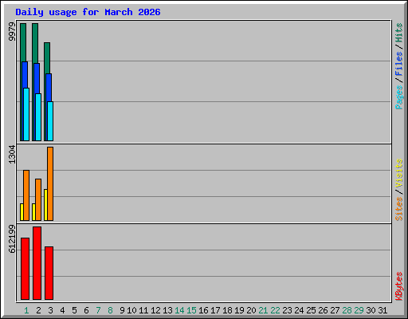The image size is (408, 319).
Task: Click day number 18 on the axis
Action: (227, 310)
